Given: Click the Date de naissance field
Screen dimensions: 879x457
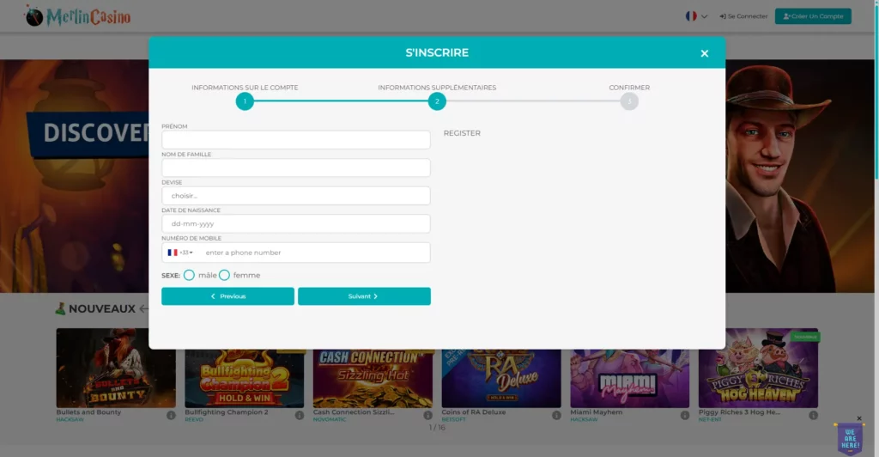Looking at the screenshot, I should tap(296, 223).
